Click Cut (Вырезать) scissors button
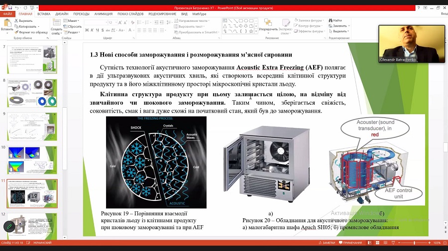Image resolution: width=448 pixels, height=251 pixels. point(23,21)
